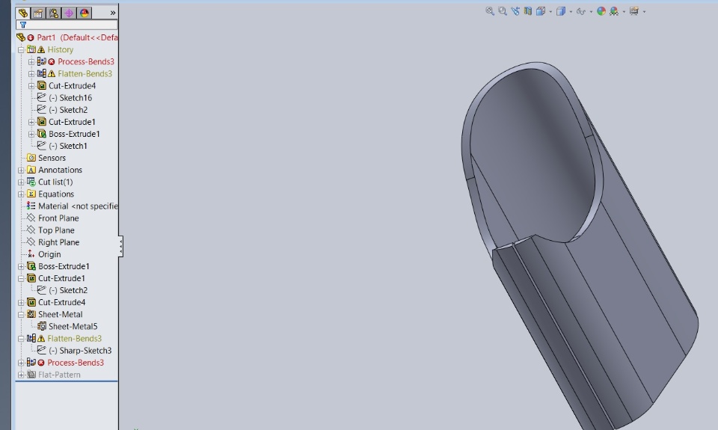Open the Apply Scene dropdown arrow
Image resolution: width=718 pixels, height=430 pixels.
tap(624, 12)
